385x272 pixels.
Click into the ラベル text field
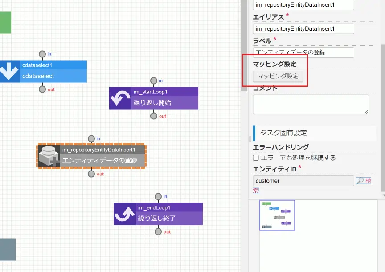[303, 52]
